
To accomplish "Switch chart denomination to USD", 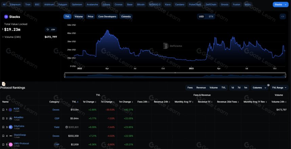I will (x=201, y=17).
